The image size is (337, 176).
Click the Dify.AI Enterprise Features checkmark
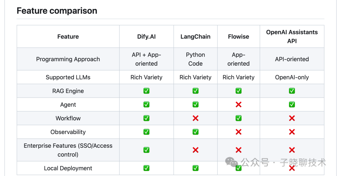(146, 150)
